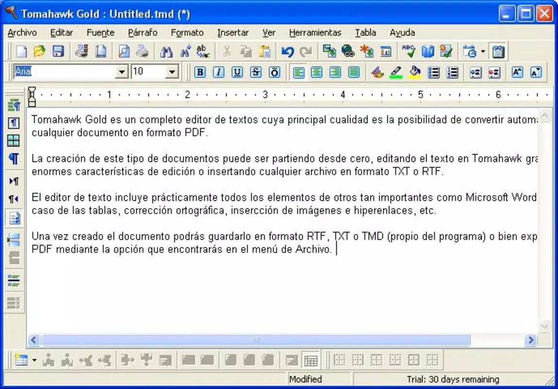Run spell check with the ABC checkmark icon
Image resolution: width=558 pixels, height=389 pixels.
pos(408,52)
